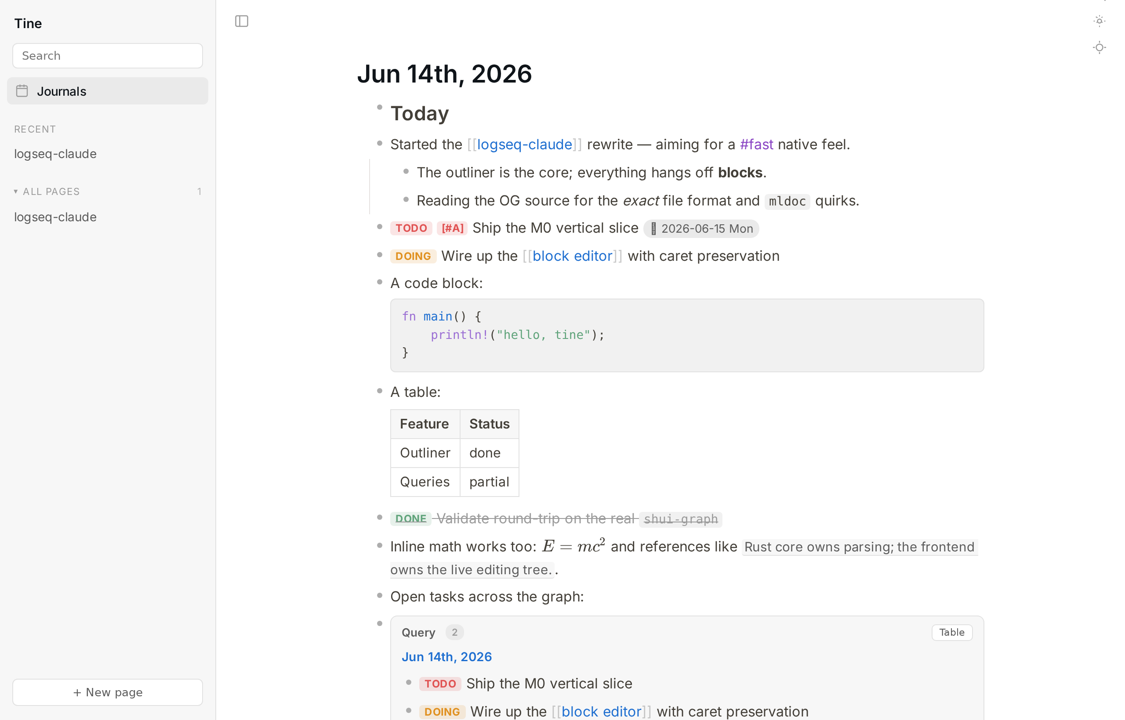The width and height of the screenshot is (1125, 720).
Task: Toggle the left sidebar panel icon
Action: click(241, 21)
